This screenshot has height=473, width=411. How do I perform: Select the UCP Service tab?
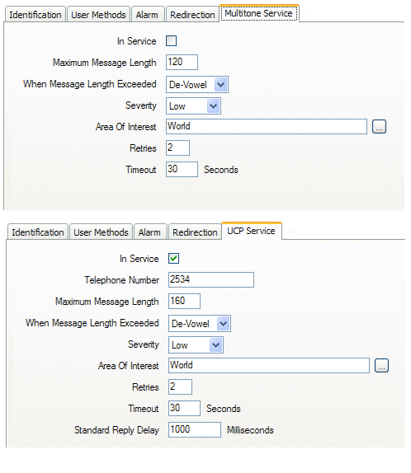click(x=251, y=231)
